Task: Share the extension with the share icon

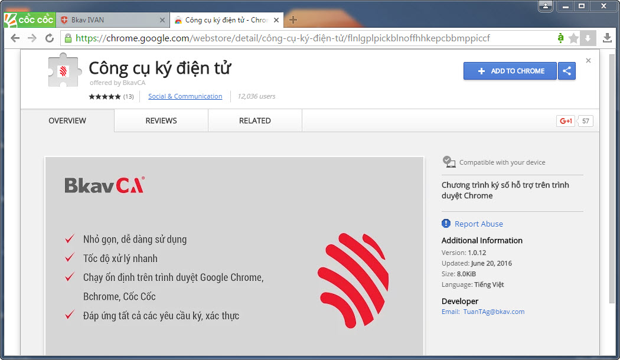Action: pyautogui.click(x=567, y=71)
